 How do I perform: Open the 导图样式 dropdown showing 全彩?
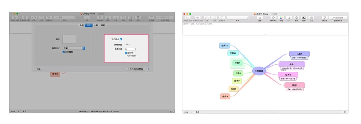pos(74,48)
